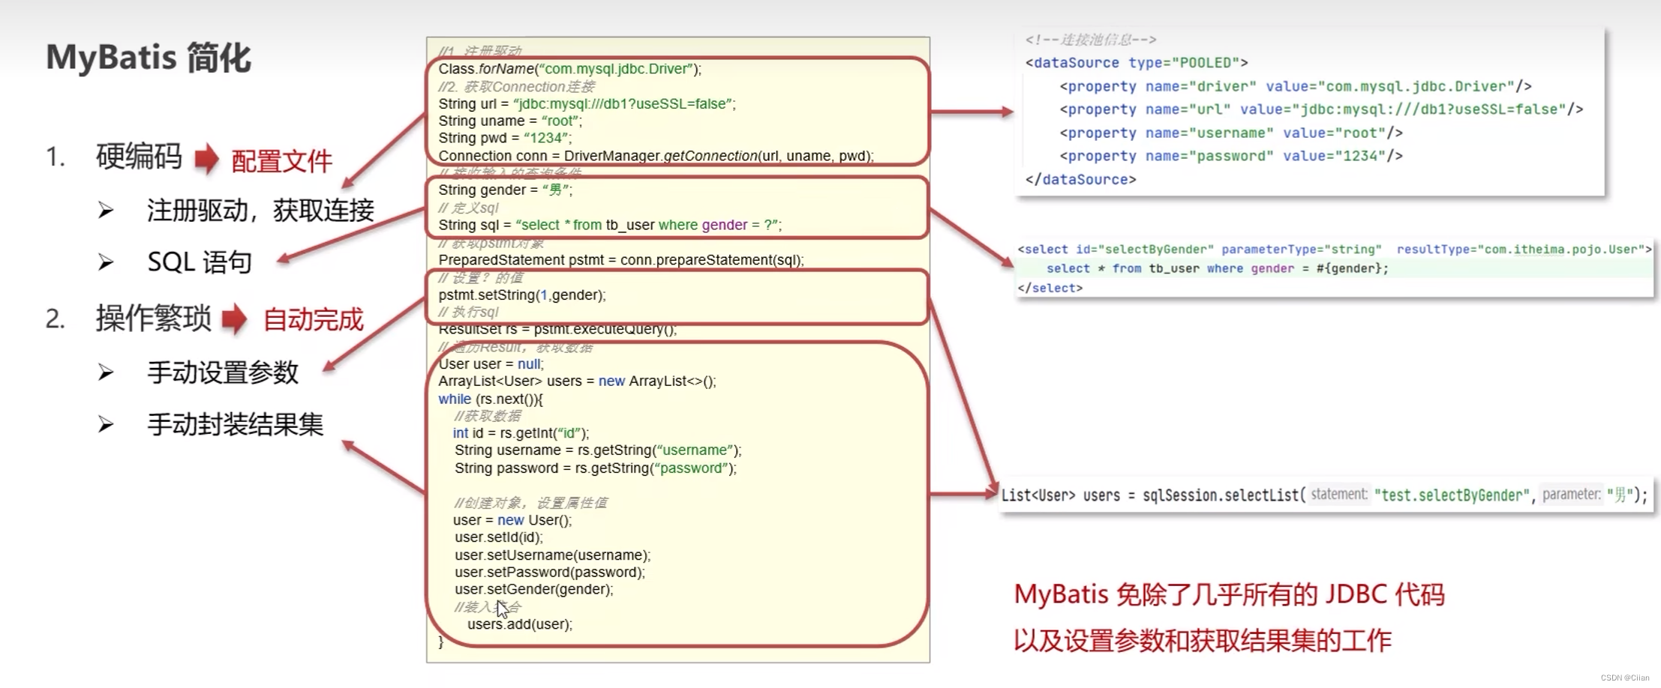Select the 'String url =' code line
Viewport: 1661px width, 688px height.
point(587,104)
